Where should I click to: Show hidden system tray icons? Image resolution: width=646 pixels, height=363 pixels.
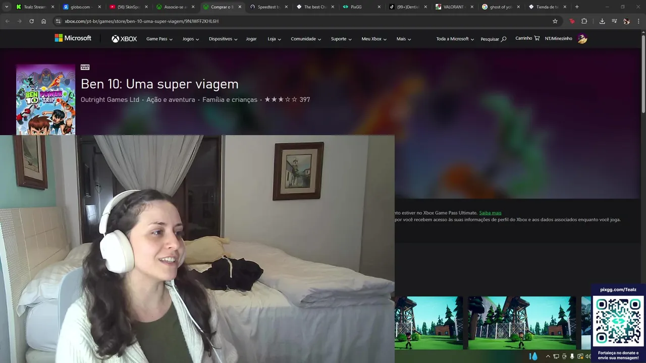tap(548, 356)
